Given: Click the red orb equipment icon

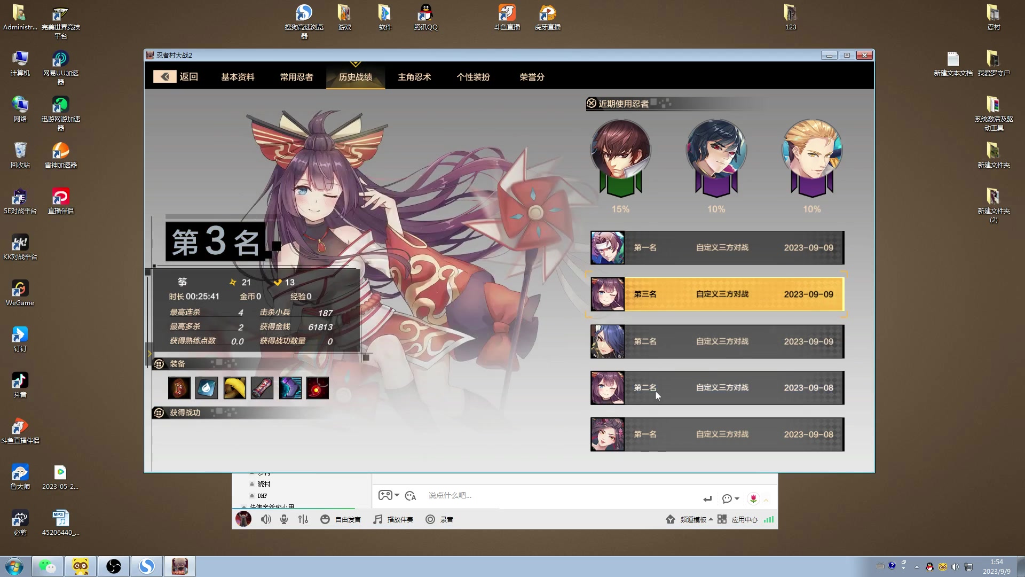Looking at the screenshot, I should click(317, 388).
